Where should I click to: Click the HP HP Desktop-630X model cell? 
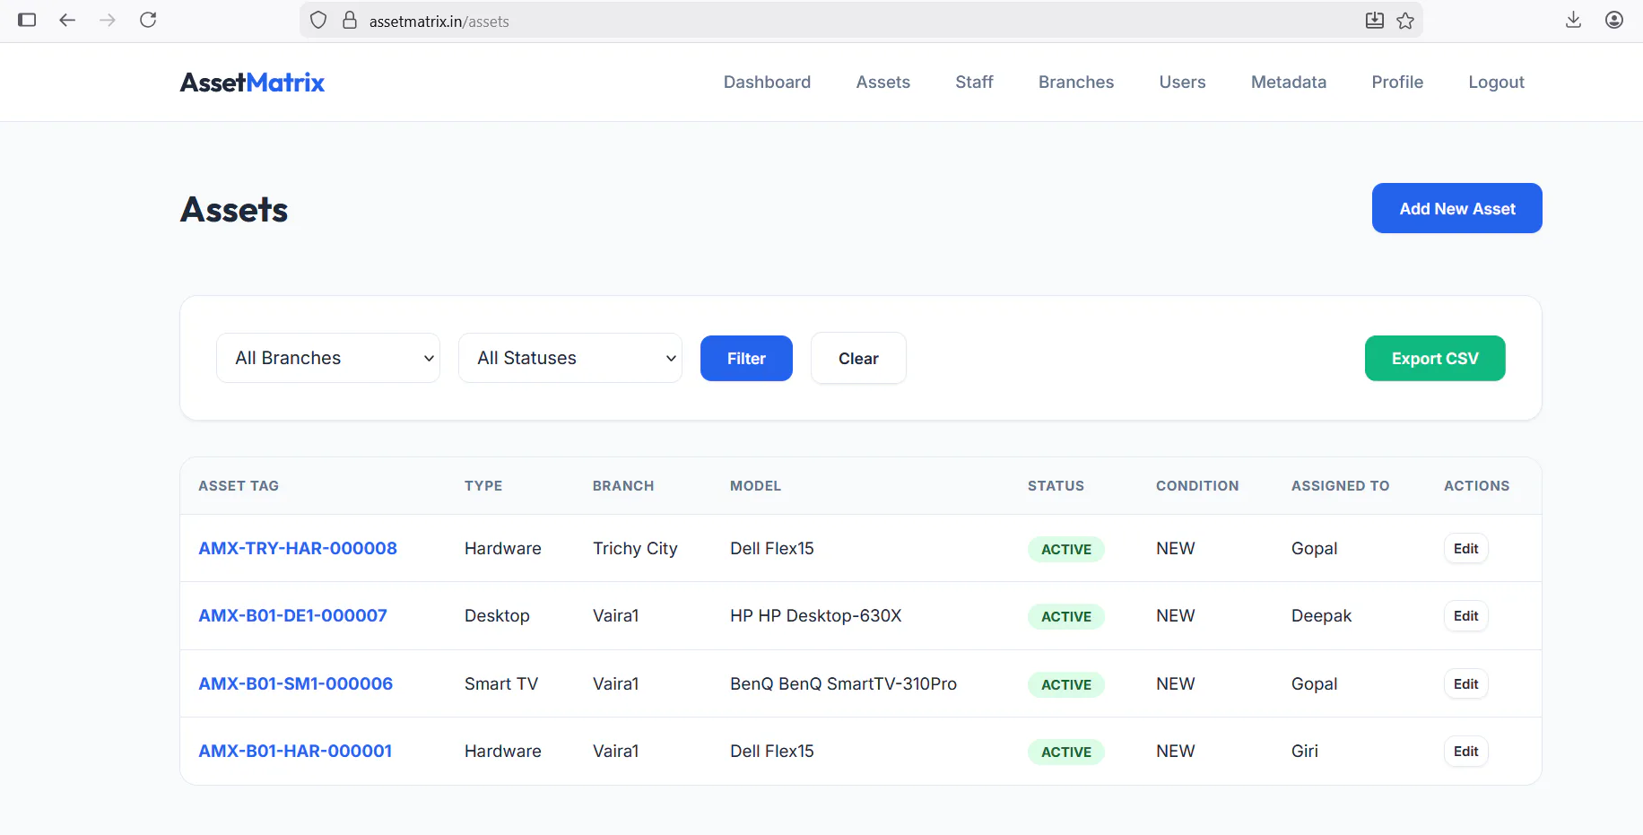coord(815,615)
